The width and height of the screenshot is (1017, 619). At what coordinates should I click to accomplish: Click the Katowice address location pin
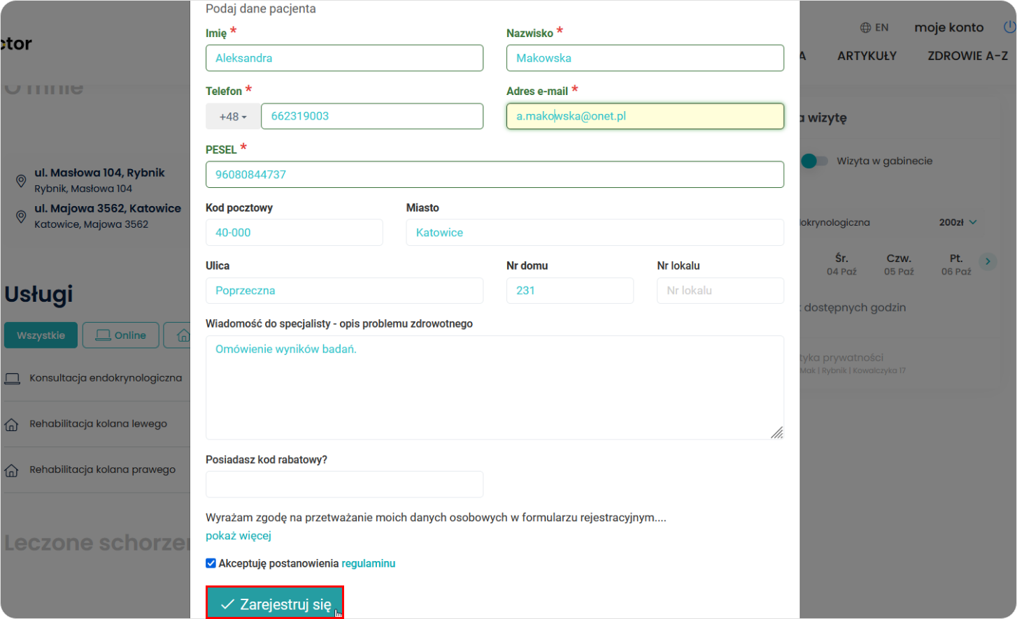pos(21,217)
